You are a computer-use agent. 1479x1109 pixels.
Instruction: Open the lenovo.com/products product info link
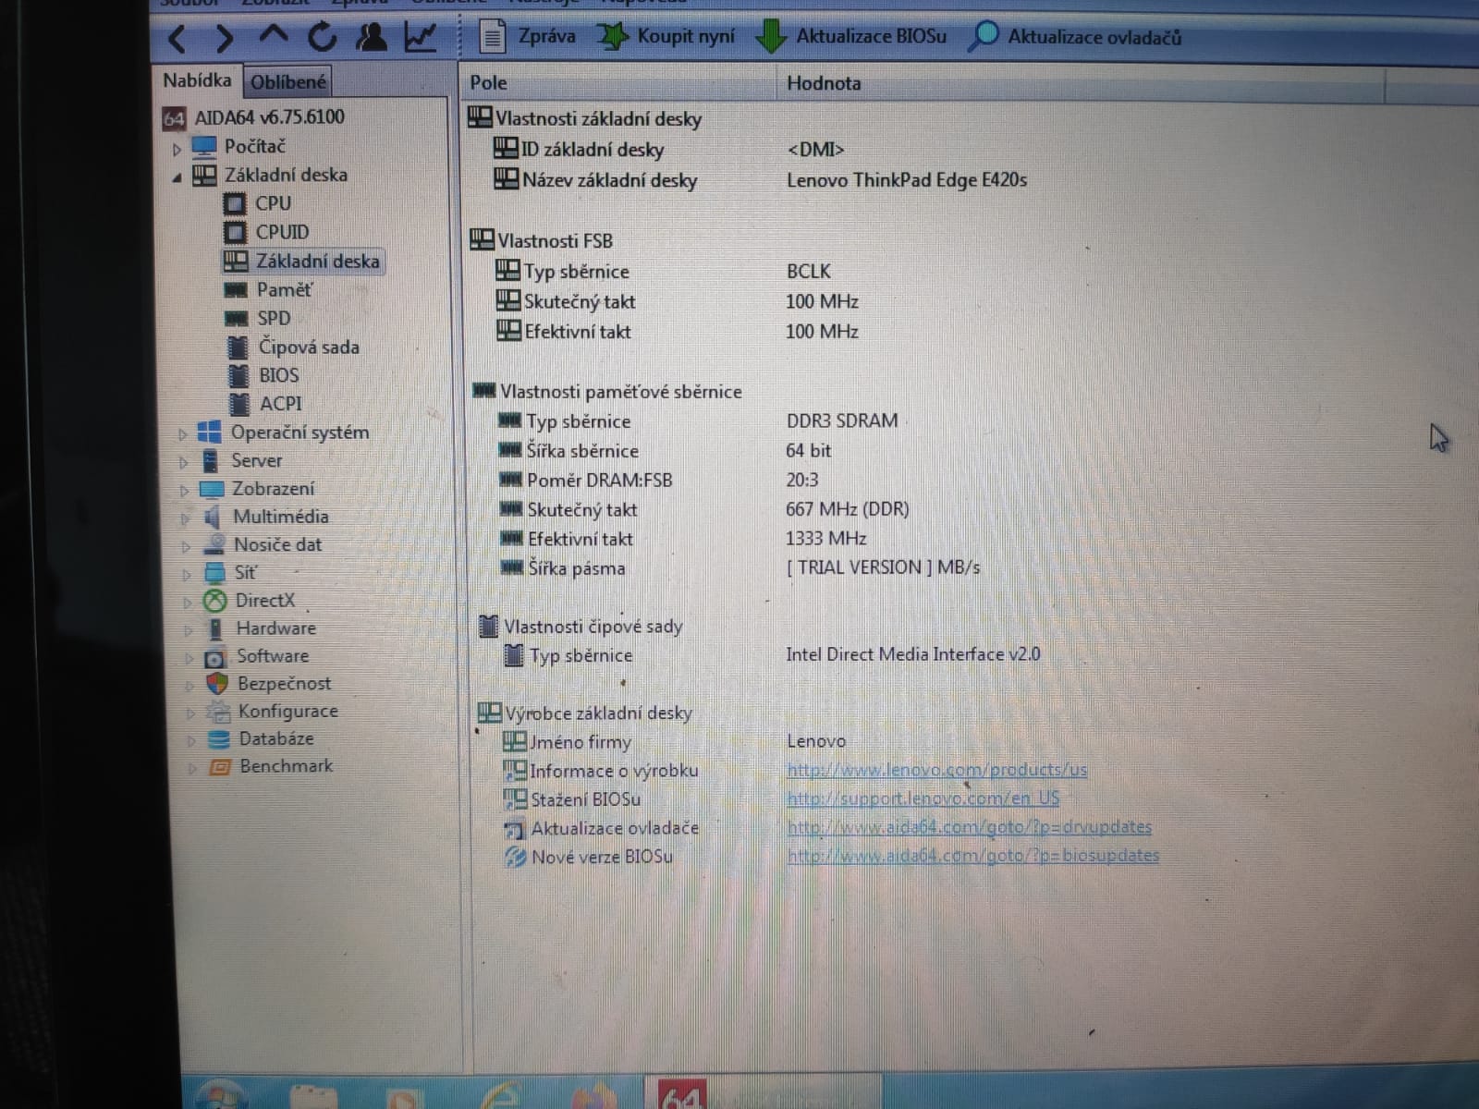(x=937, y=770)
